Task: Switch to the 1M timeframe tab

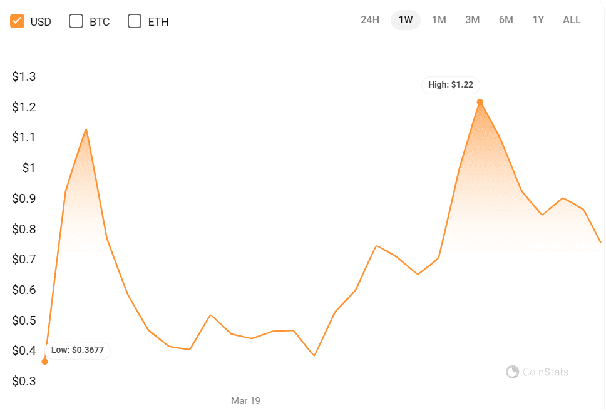Action: [x=439, y=19]
